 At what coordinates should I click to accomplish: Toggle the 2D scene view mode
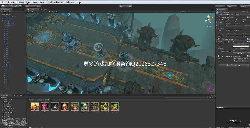point(46,12)
